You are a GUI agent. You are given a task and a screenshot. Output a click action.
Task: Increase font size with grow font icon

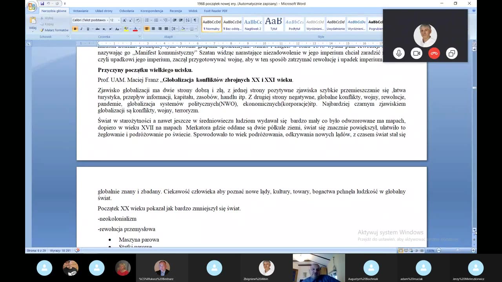(125, 20)
